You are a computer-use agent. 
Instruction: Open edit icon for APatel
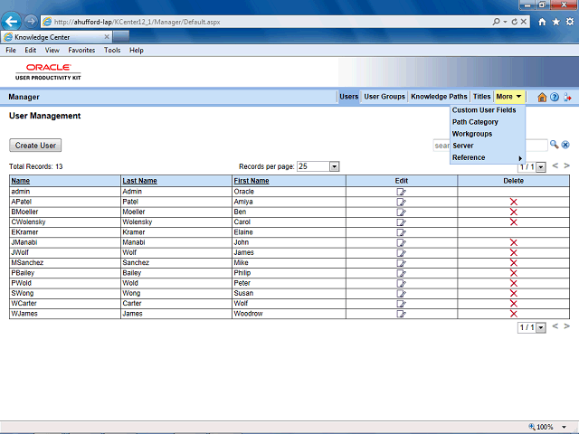click(401, 202)
